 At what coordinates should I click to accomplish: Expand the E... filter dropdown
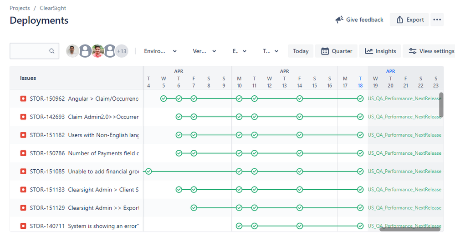[x=240, y=51]
